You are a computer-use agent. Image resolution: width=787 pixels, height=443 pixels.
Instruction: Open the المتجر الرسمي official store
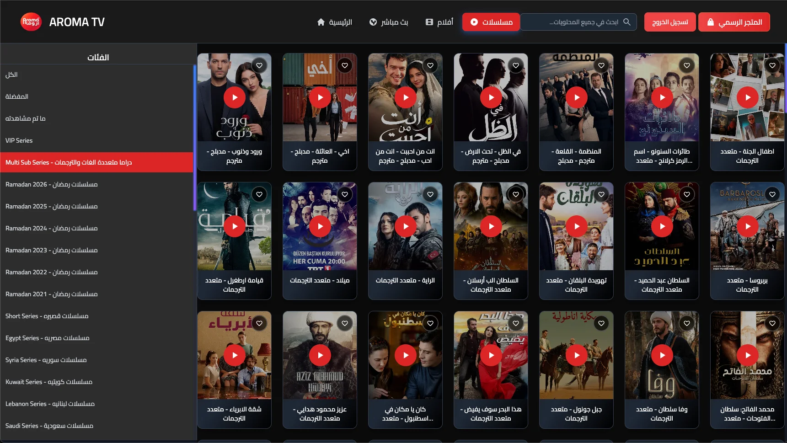click(x=734, y=22)
